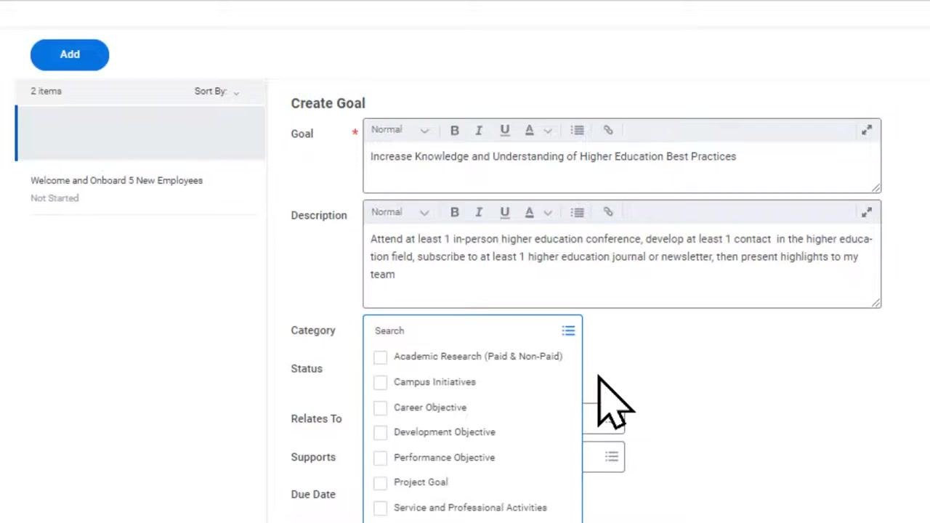Screen dimensions: 930x523
Task: Check Service and Professional Activities category
Action: tap(380, 508)
